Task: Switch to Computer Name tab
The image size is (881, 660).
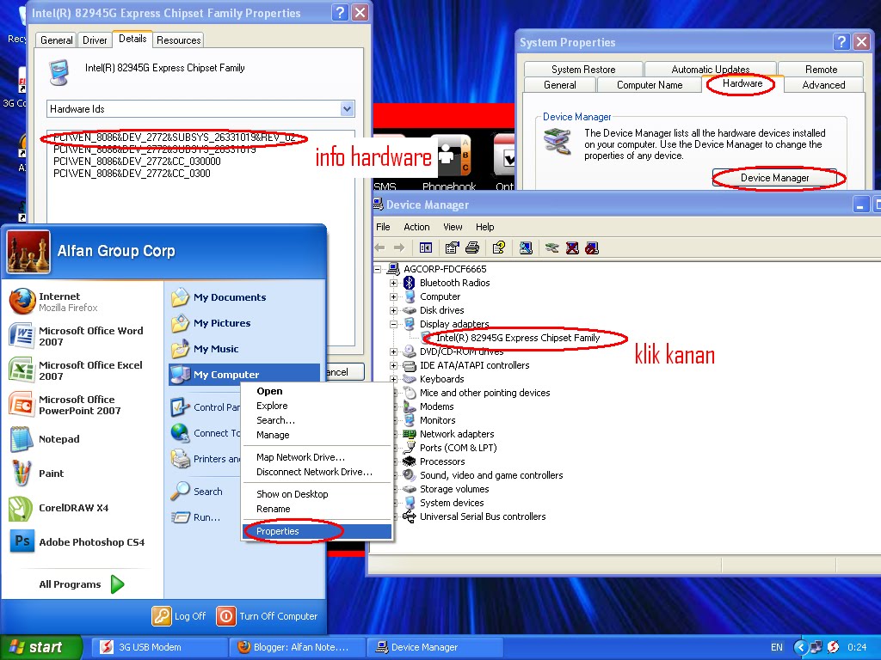Action: [650, 85]
